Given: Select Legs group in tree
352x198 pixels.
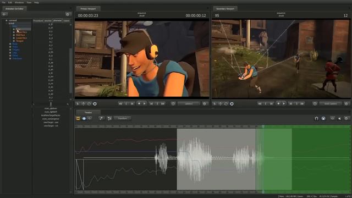Looking at the screenshot, I should [15, 53].
